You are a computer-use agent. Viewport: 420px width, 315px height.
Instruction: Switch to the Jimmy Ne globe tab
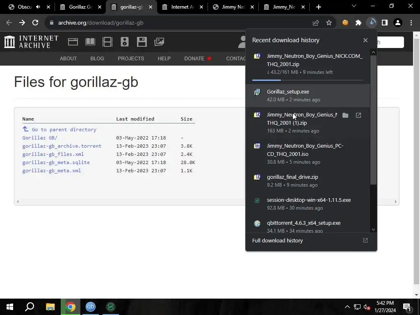point(233,7)
